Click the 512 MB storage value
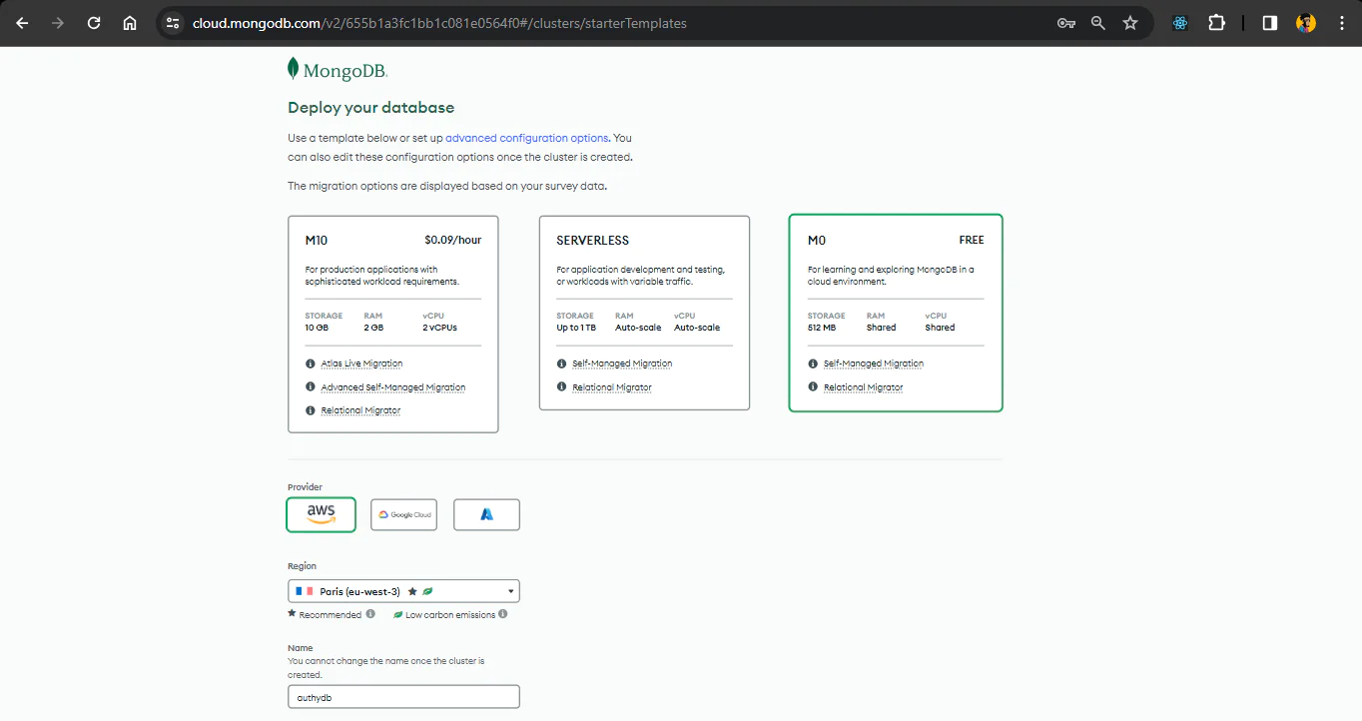 click(x=823, y=328)
